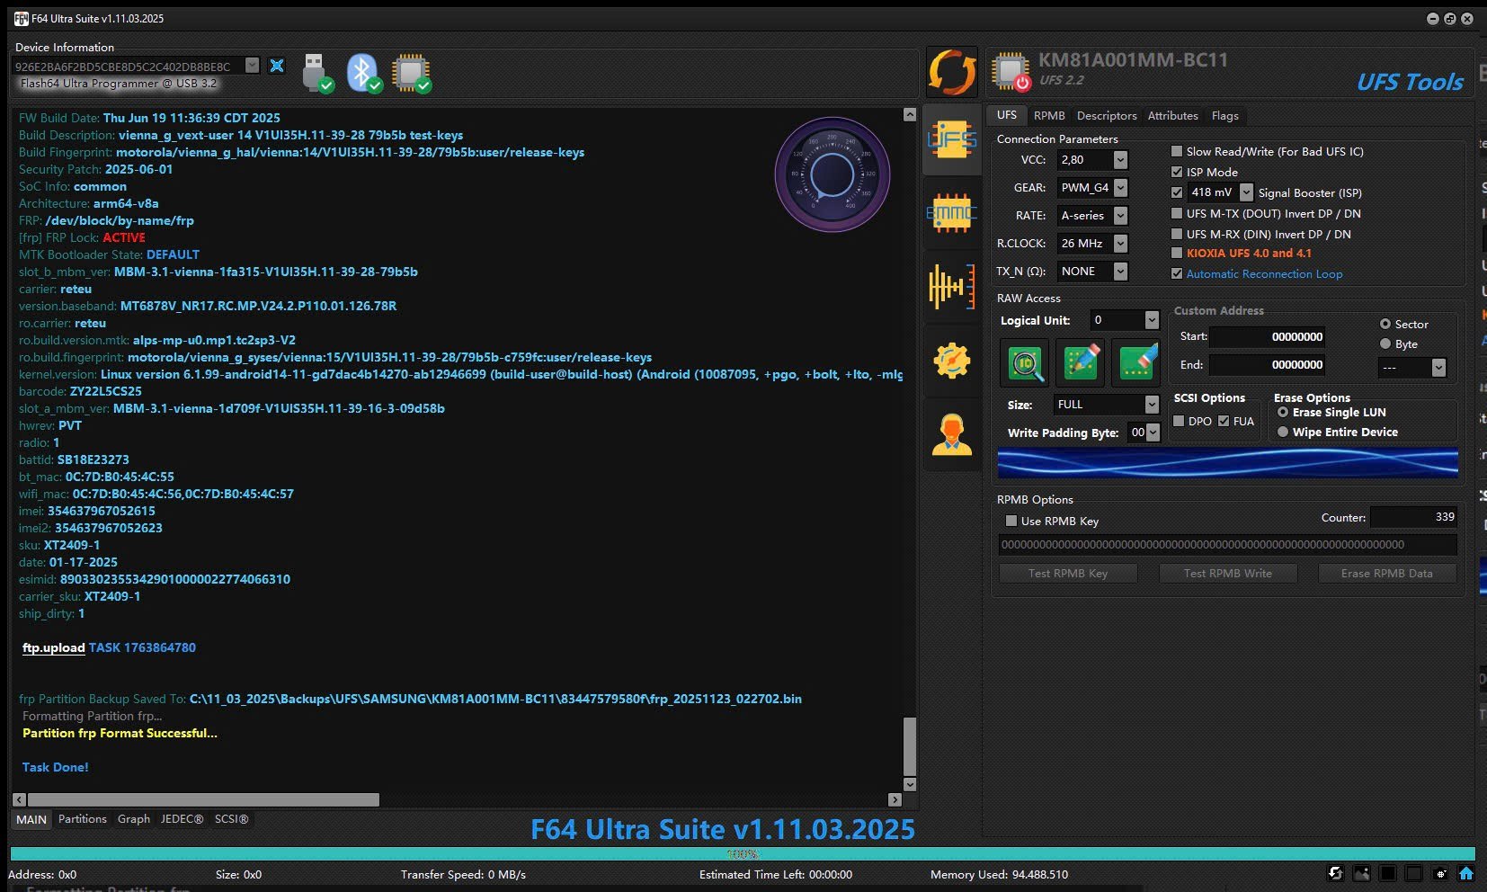The image size is (1487, 892).
Task: Click the first black square icon in status bar
Action: (x=1388, y=873)
